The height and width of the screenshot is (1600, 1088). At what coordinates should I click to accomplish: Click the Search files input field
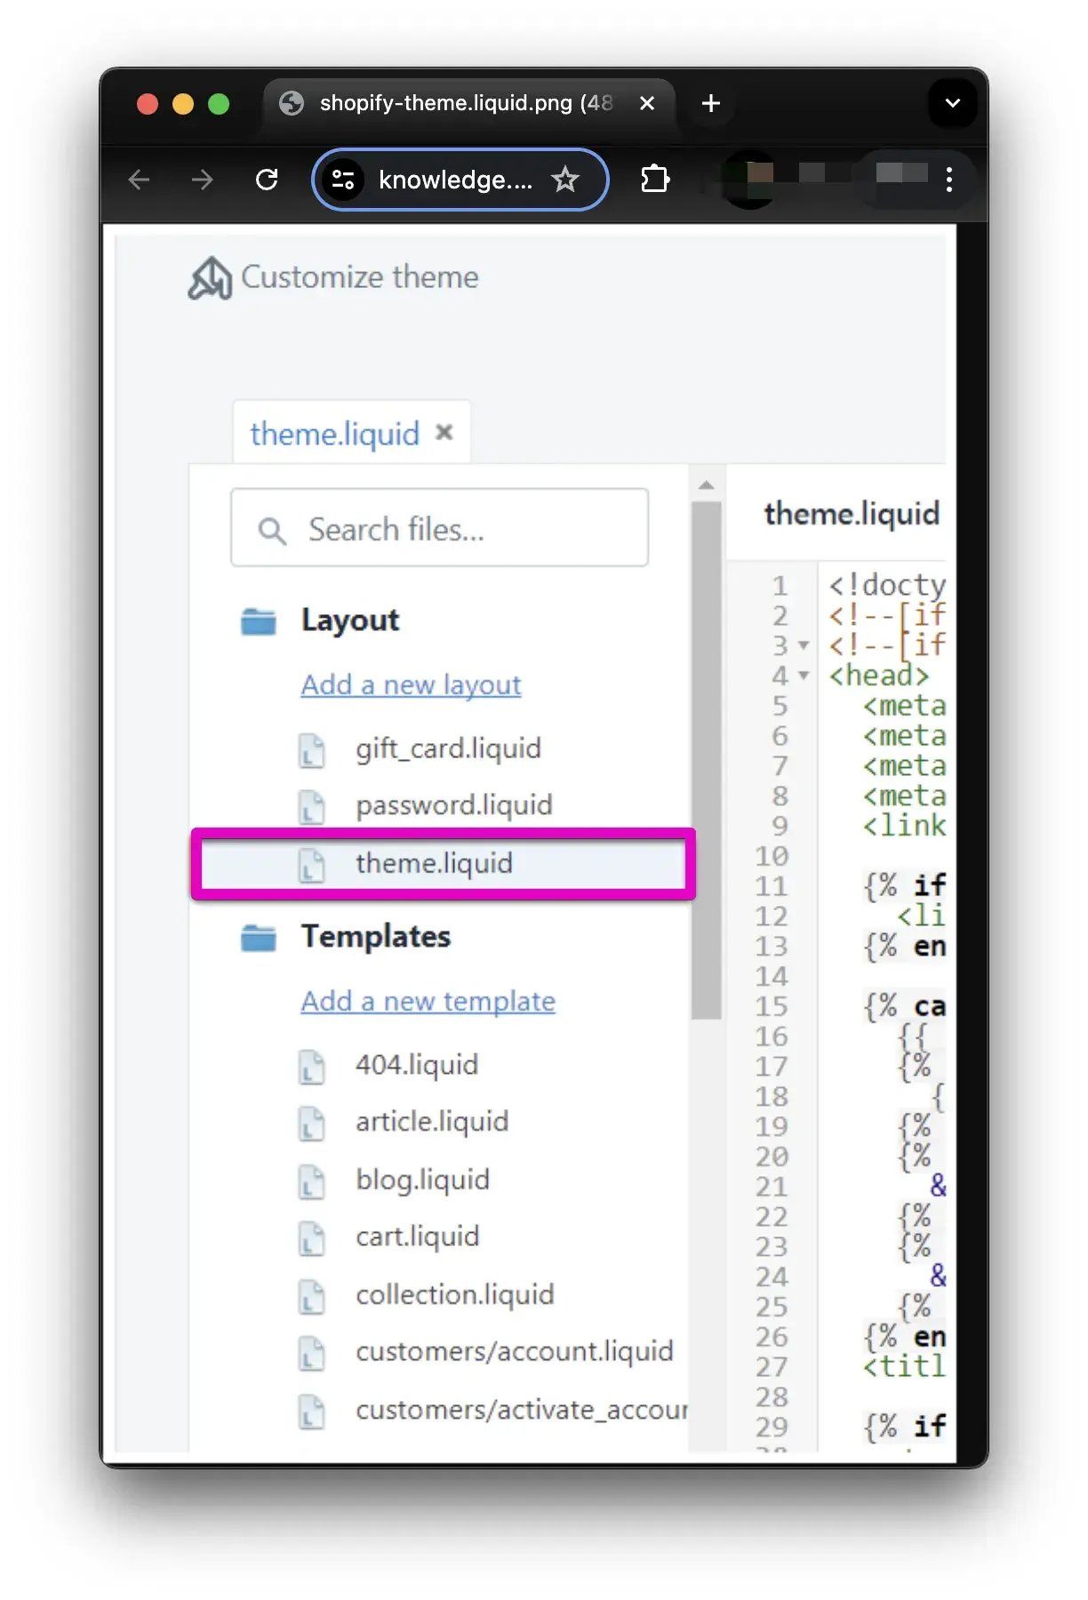(439, 527)
